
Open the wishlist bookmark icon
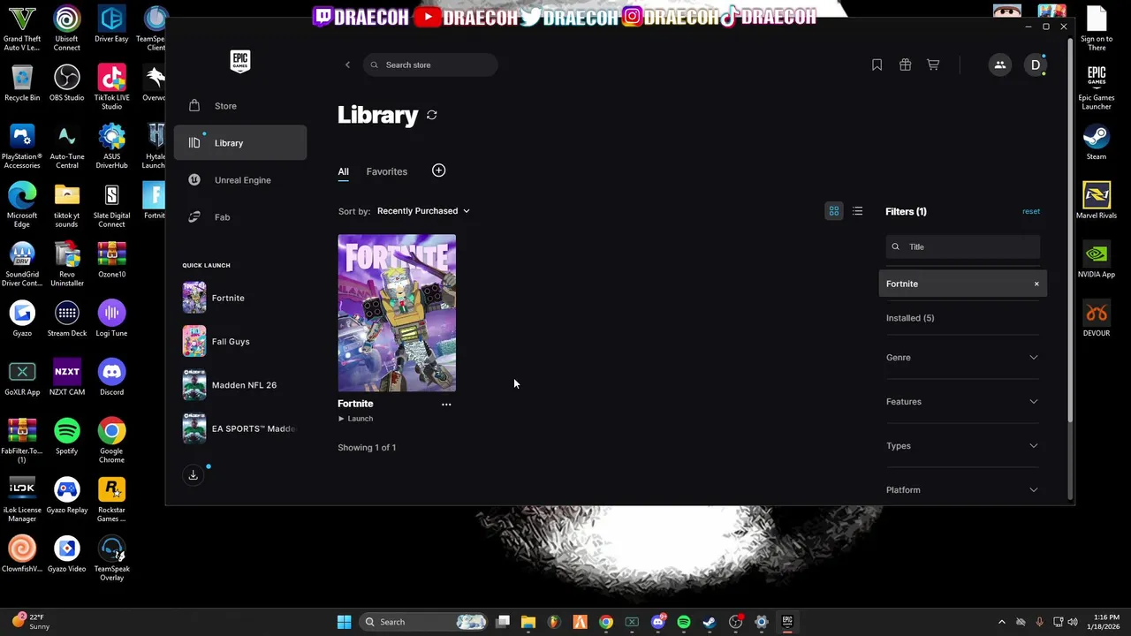pos(877,64)
